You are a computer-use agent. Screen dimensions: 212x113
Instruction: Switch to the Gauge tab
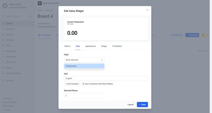(104, 46)
